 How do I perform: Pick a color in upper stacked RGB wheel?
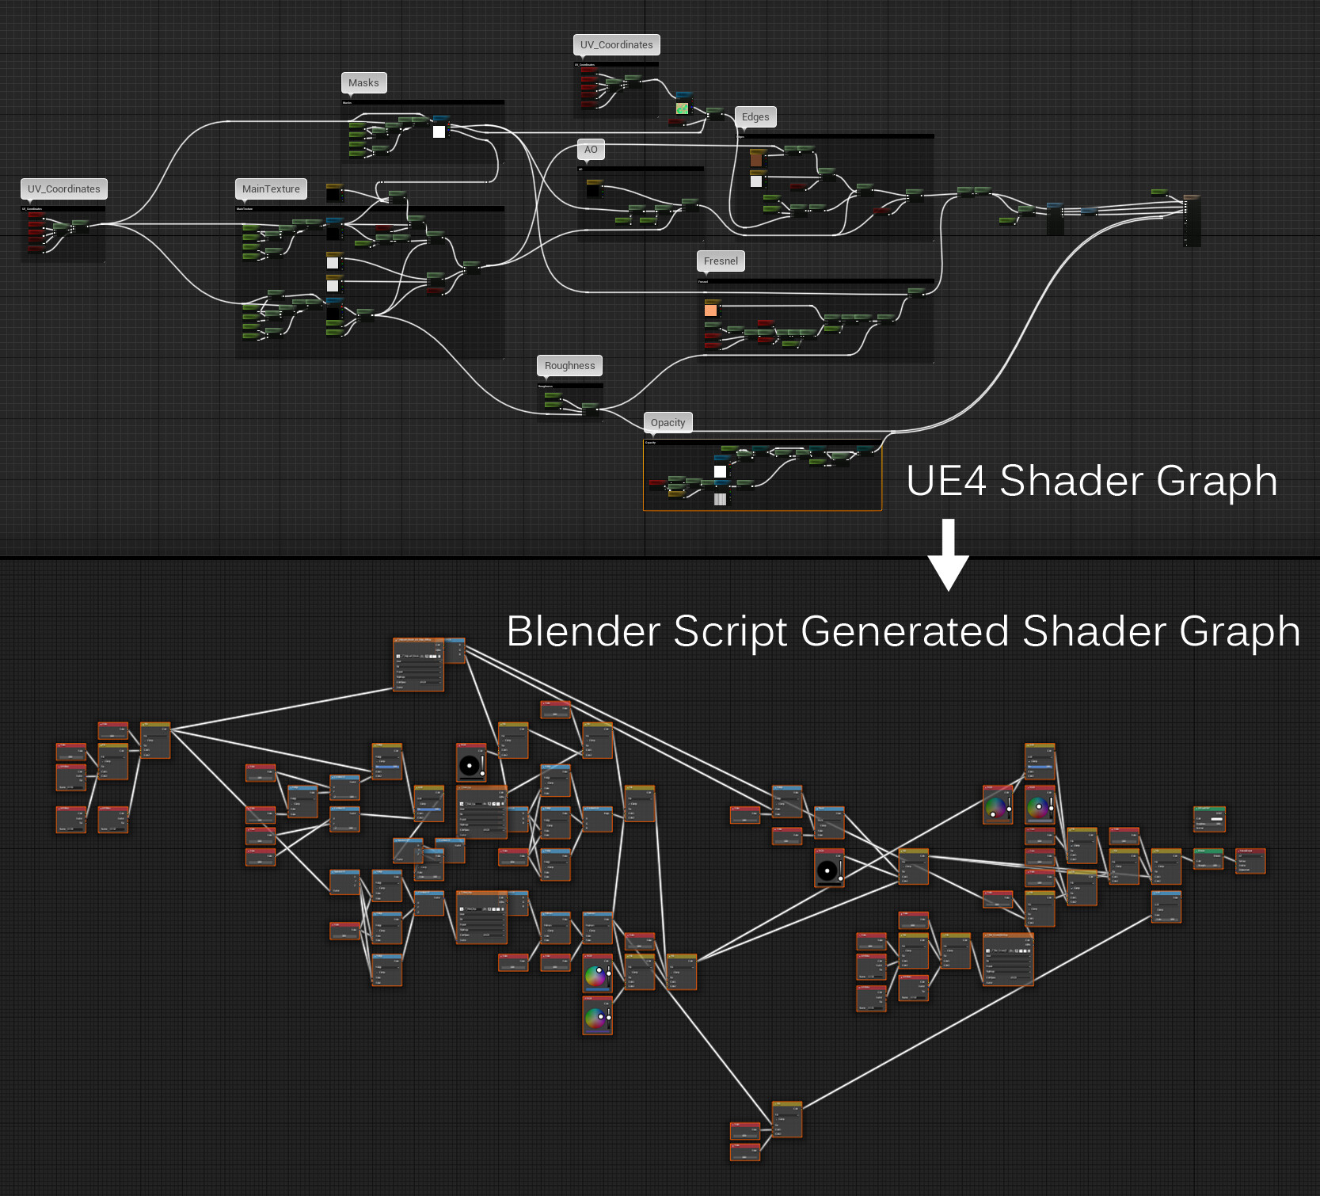595,977
